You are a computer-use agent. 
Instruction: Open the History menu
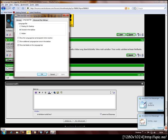tap(17, 5)
